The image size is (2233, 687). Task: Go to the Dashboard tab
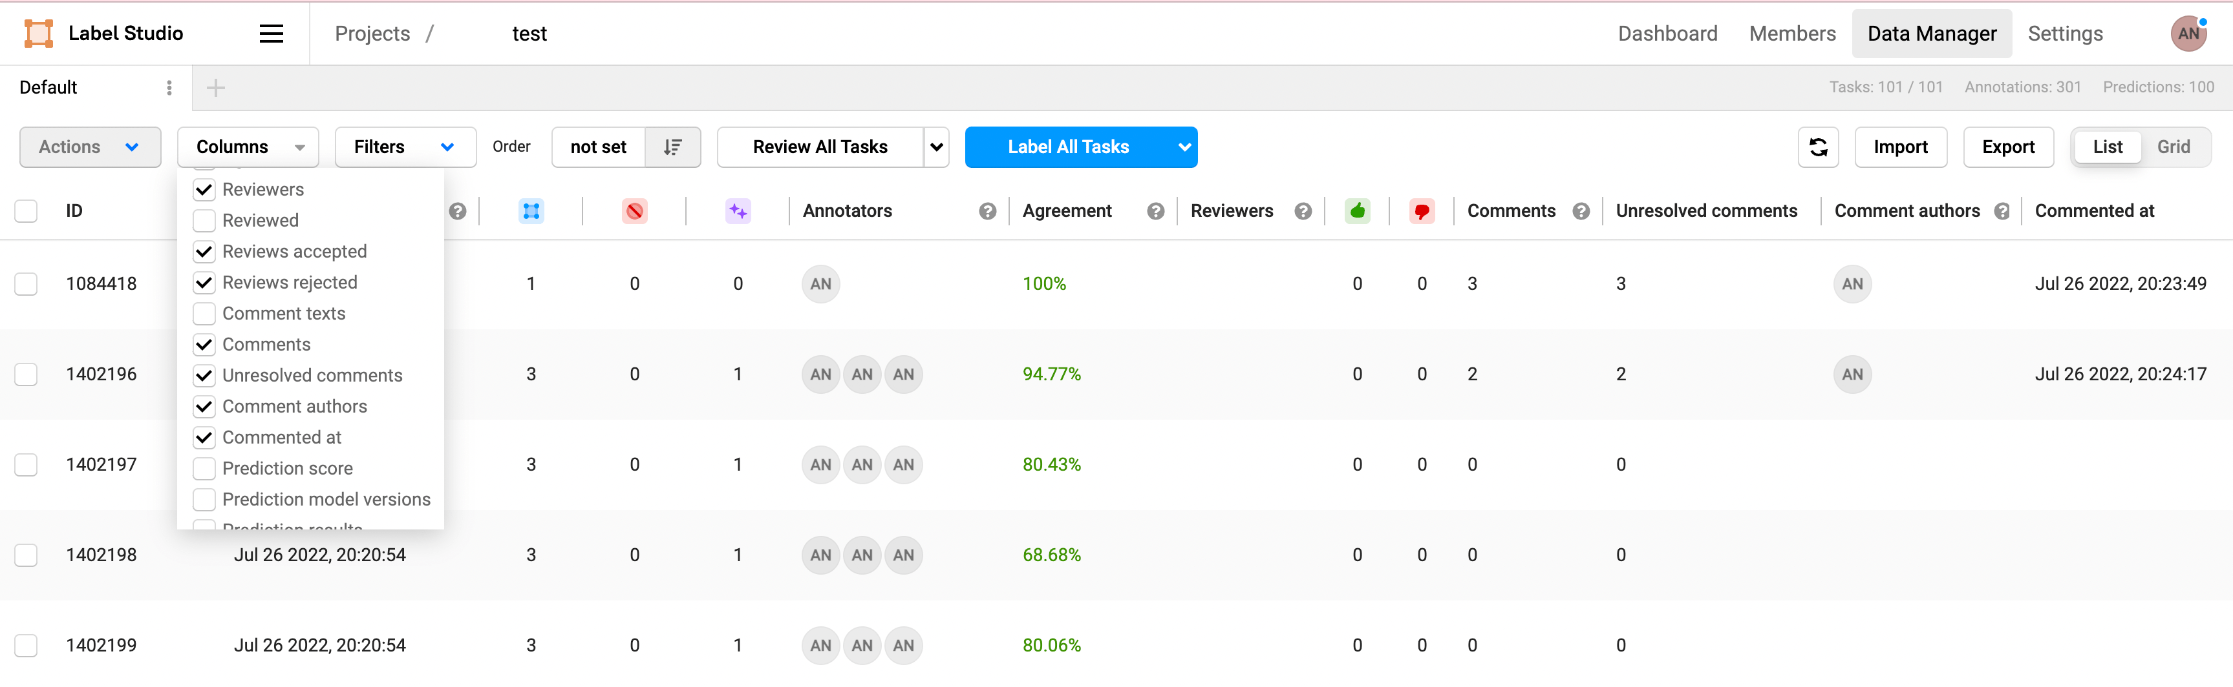coord(1667,34)
